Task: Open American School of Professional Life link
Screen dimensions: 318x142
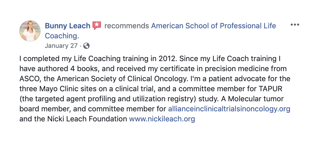Action: (213, 26)
